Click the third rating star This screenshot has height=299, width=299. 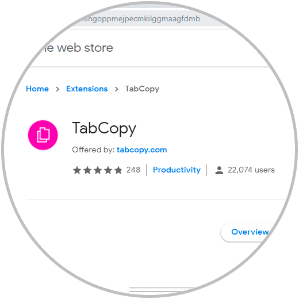pyautogui.click(x=98, y=170)
